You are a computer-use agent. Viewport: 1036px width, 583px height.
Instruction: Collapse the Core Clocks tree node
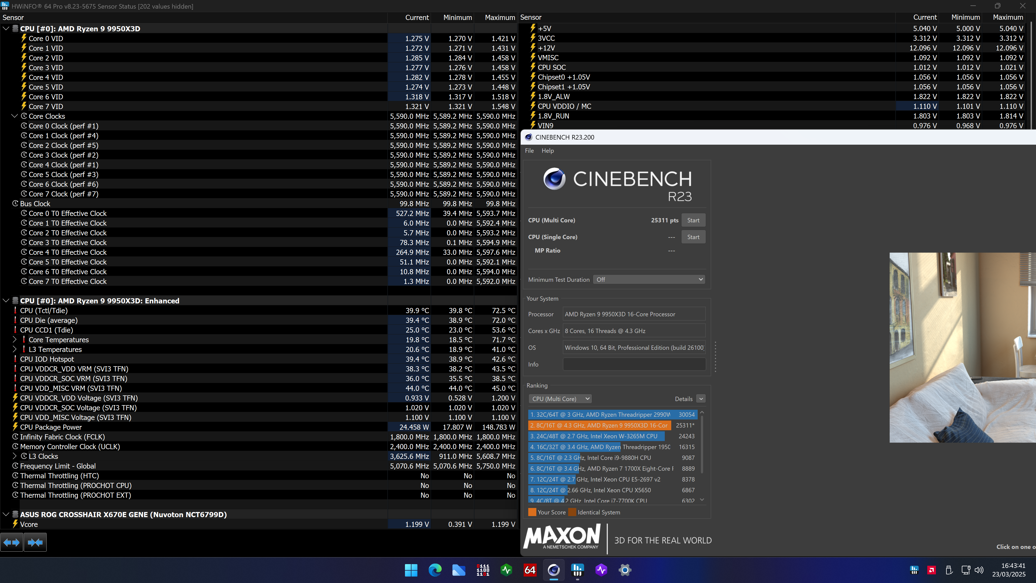tap(15, 116)
